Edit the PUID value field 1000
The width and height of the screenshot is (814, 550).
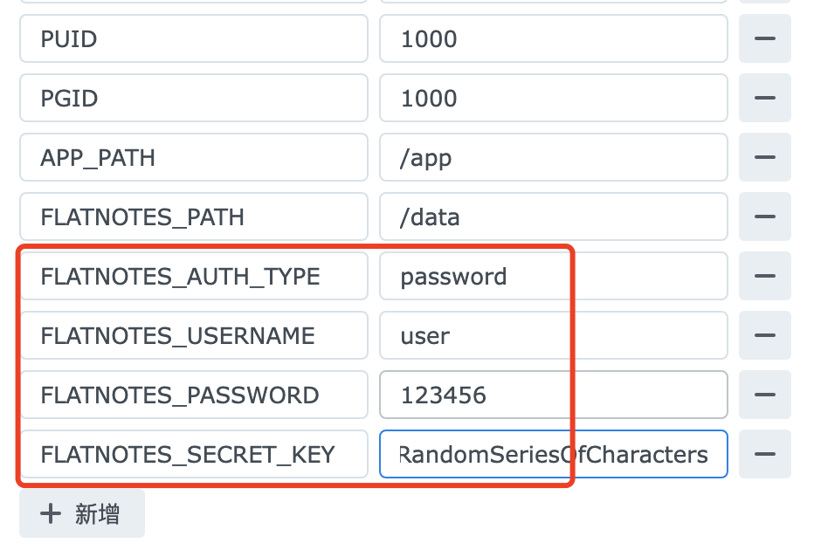tap(553, 38)
